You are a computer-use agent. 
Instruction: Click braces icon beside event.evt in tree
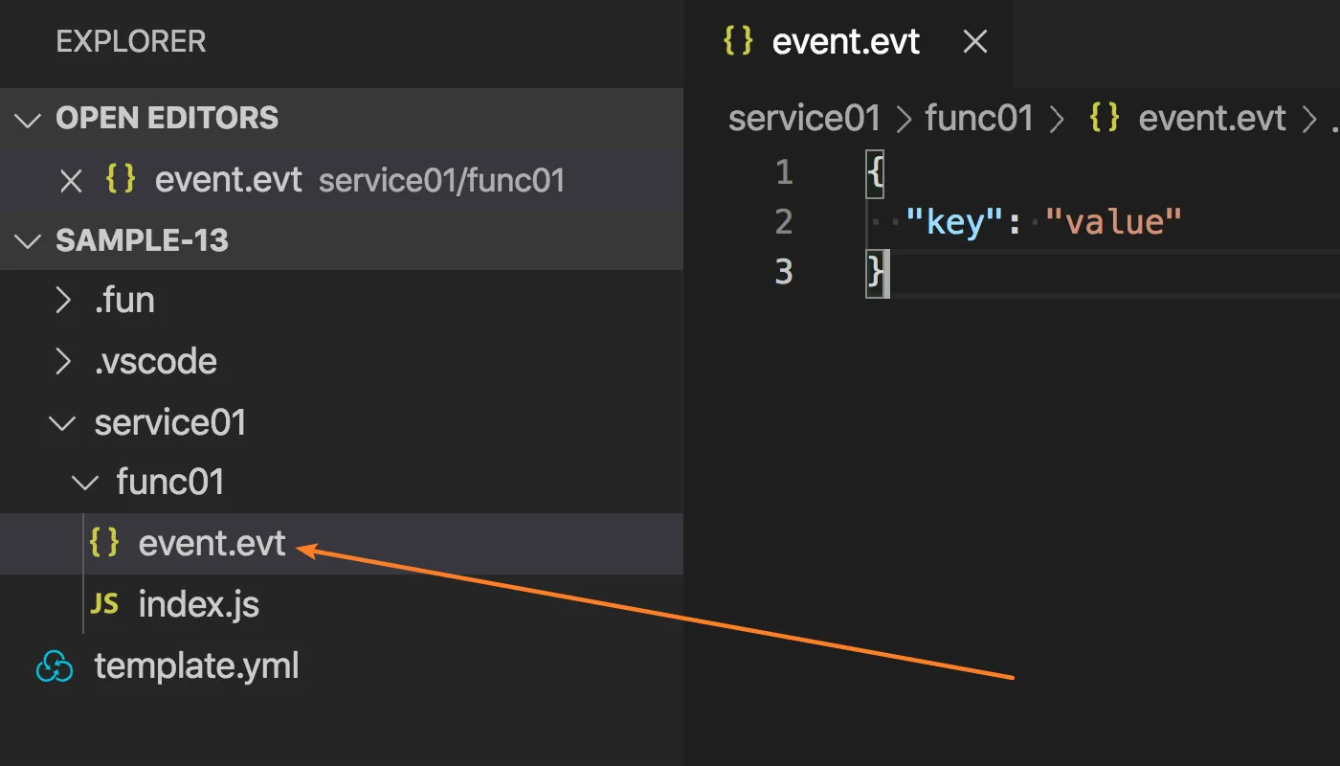coord(104,542)
